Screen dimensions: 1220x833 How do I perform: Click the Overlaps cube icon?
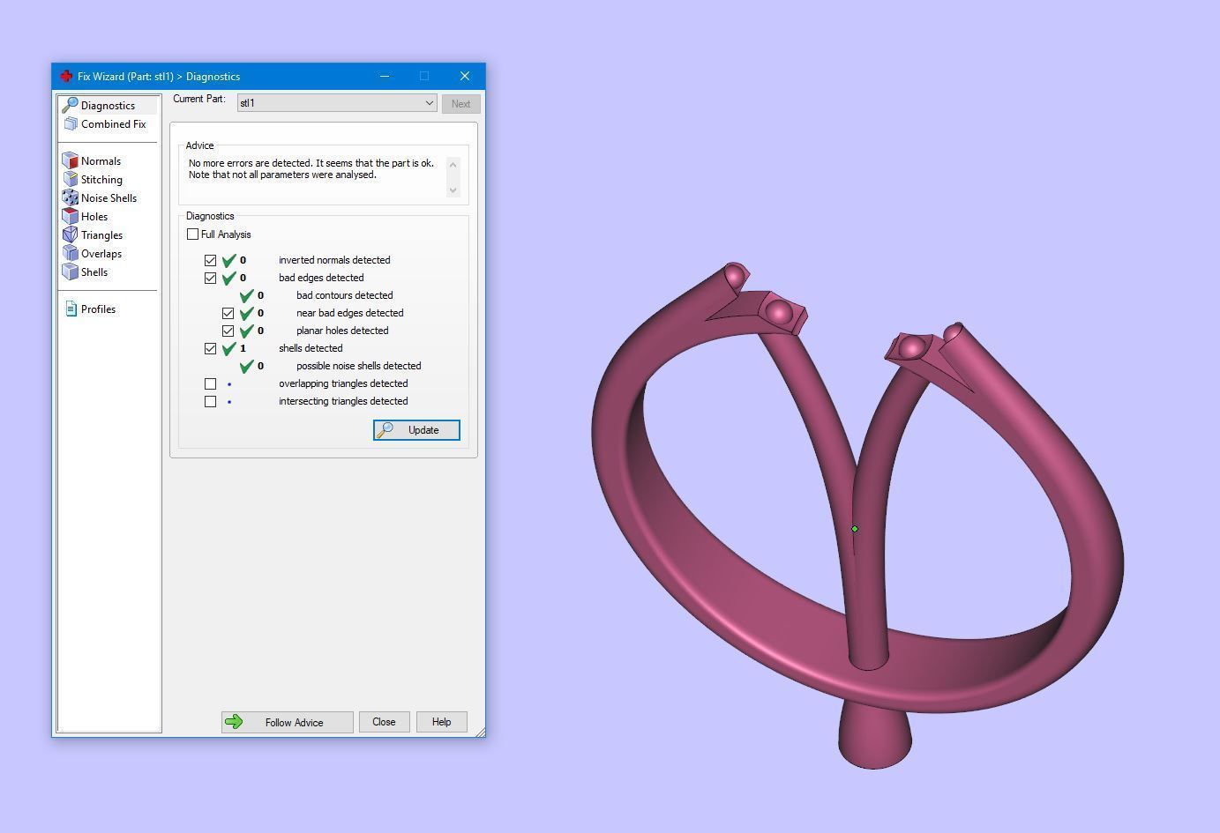coord(71,253)
